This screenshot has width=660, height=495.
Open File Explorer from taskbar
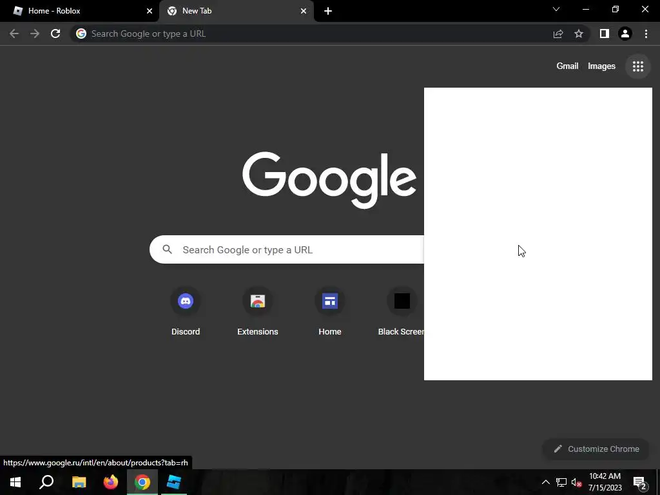[79, 482]
